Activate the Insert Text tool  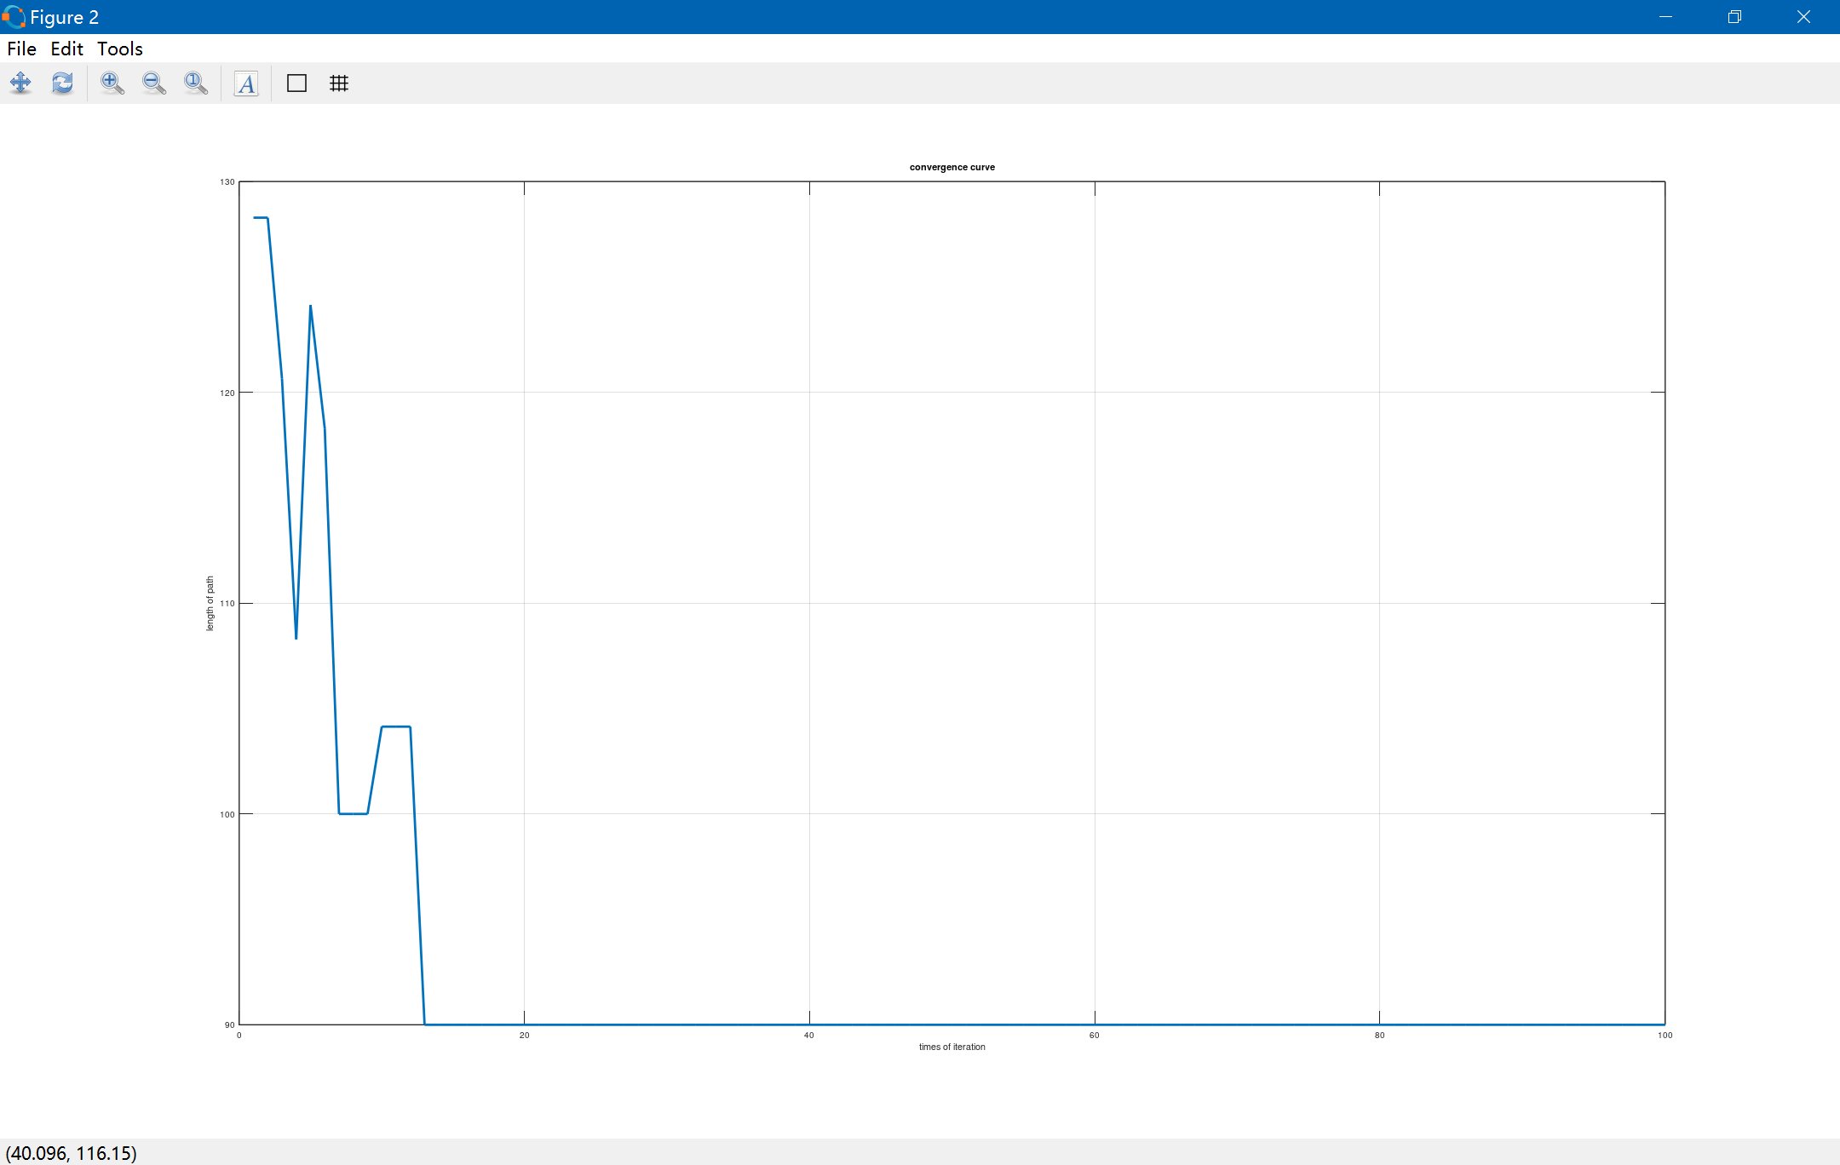click(x=246, y=83)
